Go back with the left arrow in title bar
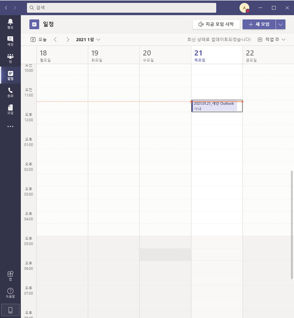Image resolution: width=294 pixels, height=318 pixels. pyautogui.click(x=6, y=8)
